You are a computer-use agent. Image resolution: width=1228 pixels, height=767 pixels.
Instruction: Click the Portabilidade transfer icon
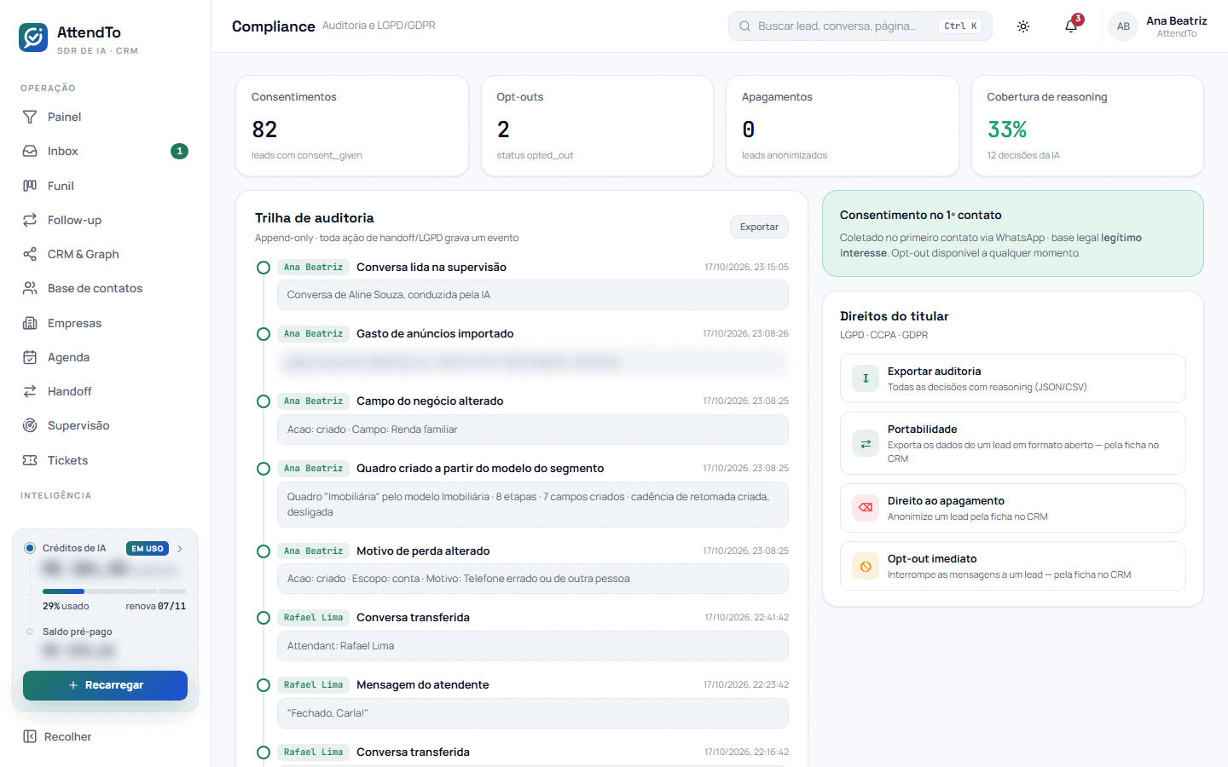coord(866,443)
